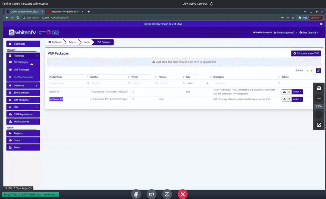Image resolution: width=326 pixels, height=199 pixels.
Task: Open the external share icon below the zoom controls
Action: coord(318,125)
